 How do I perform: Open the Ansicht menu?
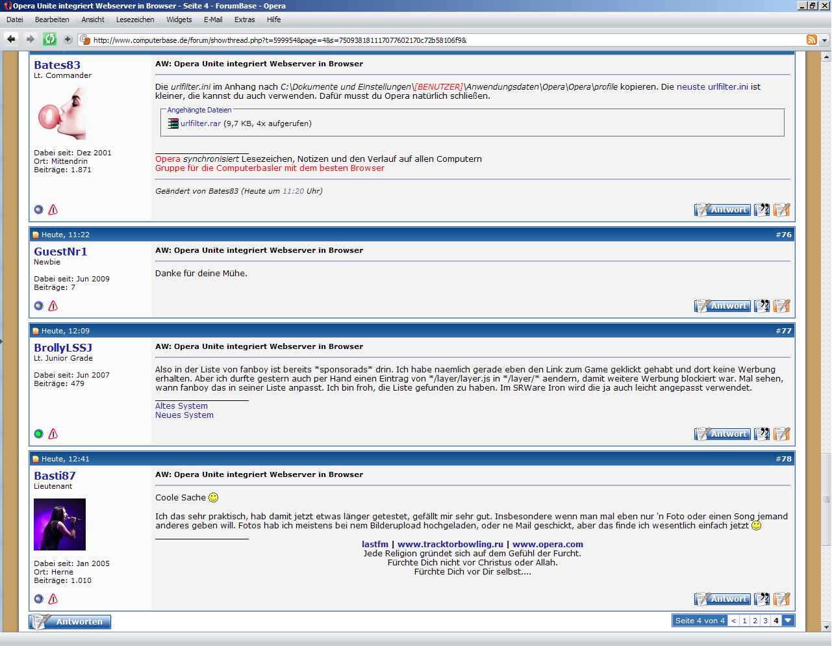tap(93, 19)
